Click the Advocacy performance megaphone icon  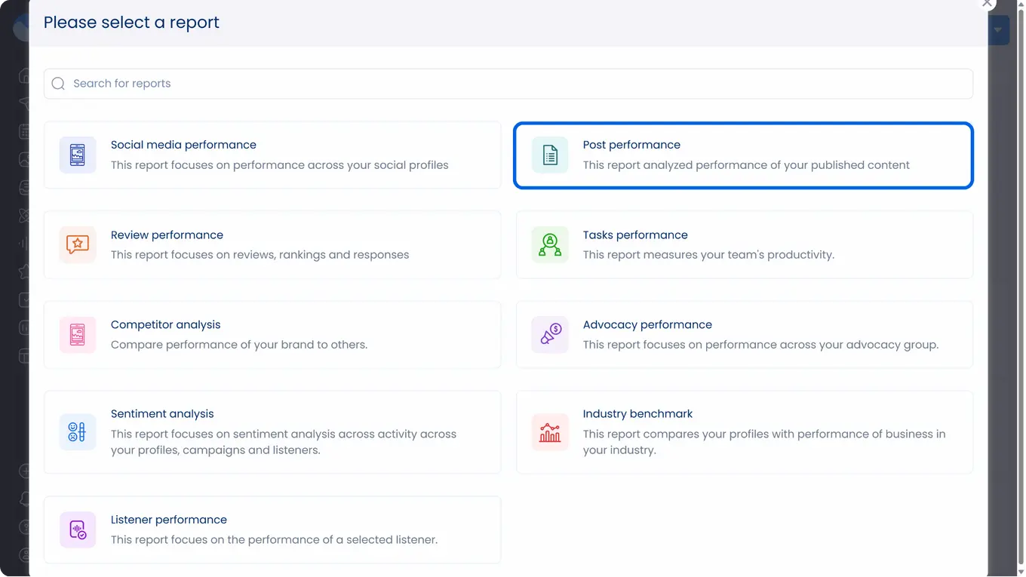[x=550, y=335]
